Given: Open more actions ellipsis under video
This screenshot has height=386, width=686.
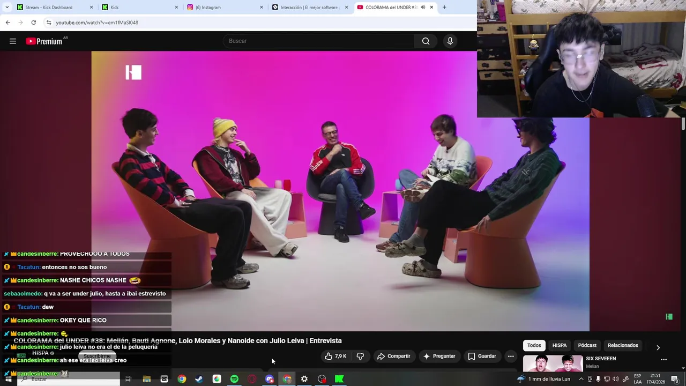Looking at the screenshot, I should tap(511, 356).
